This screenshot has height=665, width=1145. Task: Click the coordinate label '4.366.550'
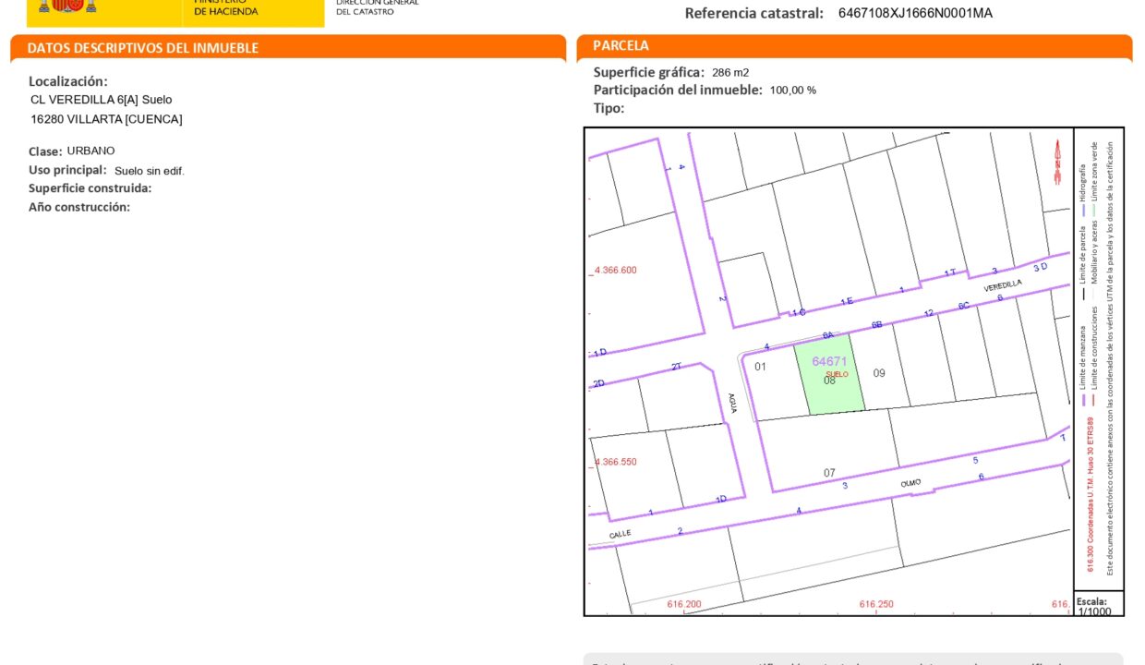616,462
